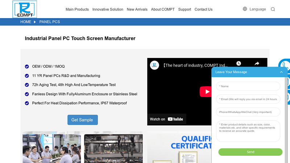290x163 pixels.
Task: Open the Language selector
Action: pyautogui.click(x=257, y=9)
